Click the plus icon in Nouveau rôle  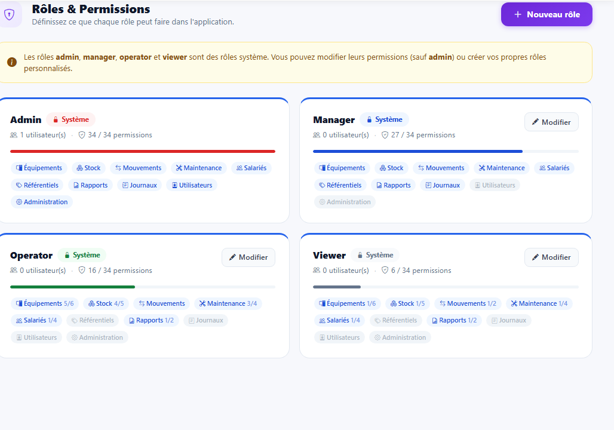tap(518, 14)
